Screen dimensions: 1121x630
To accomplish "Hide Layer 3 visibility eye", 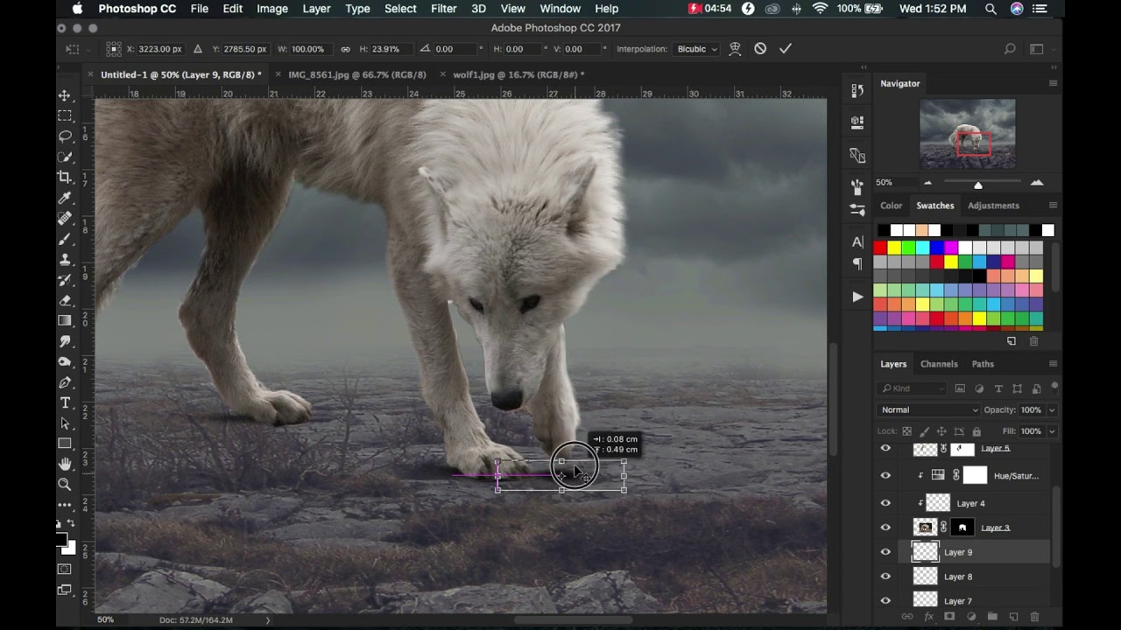I will coord(885,528).
